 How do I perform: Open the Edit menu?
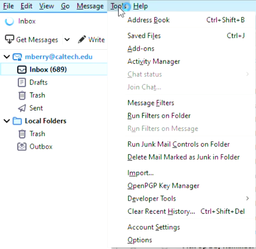(x=26, y=6)
